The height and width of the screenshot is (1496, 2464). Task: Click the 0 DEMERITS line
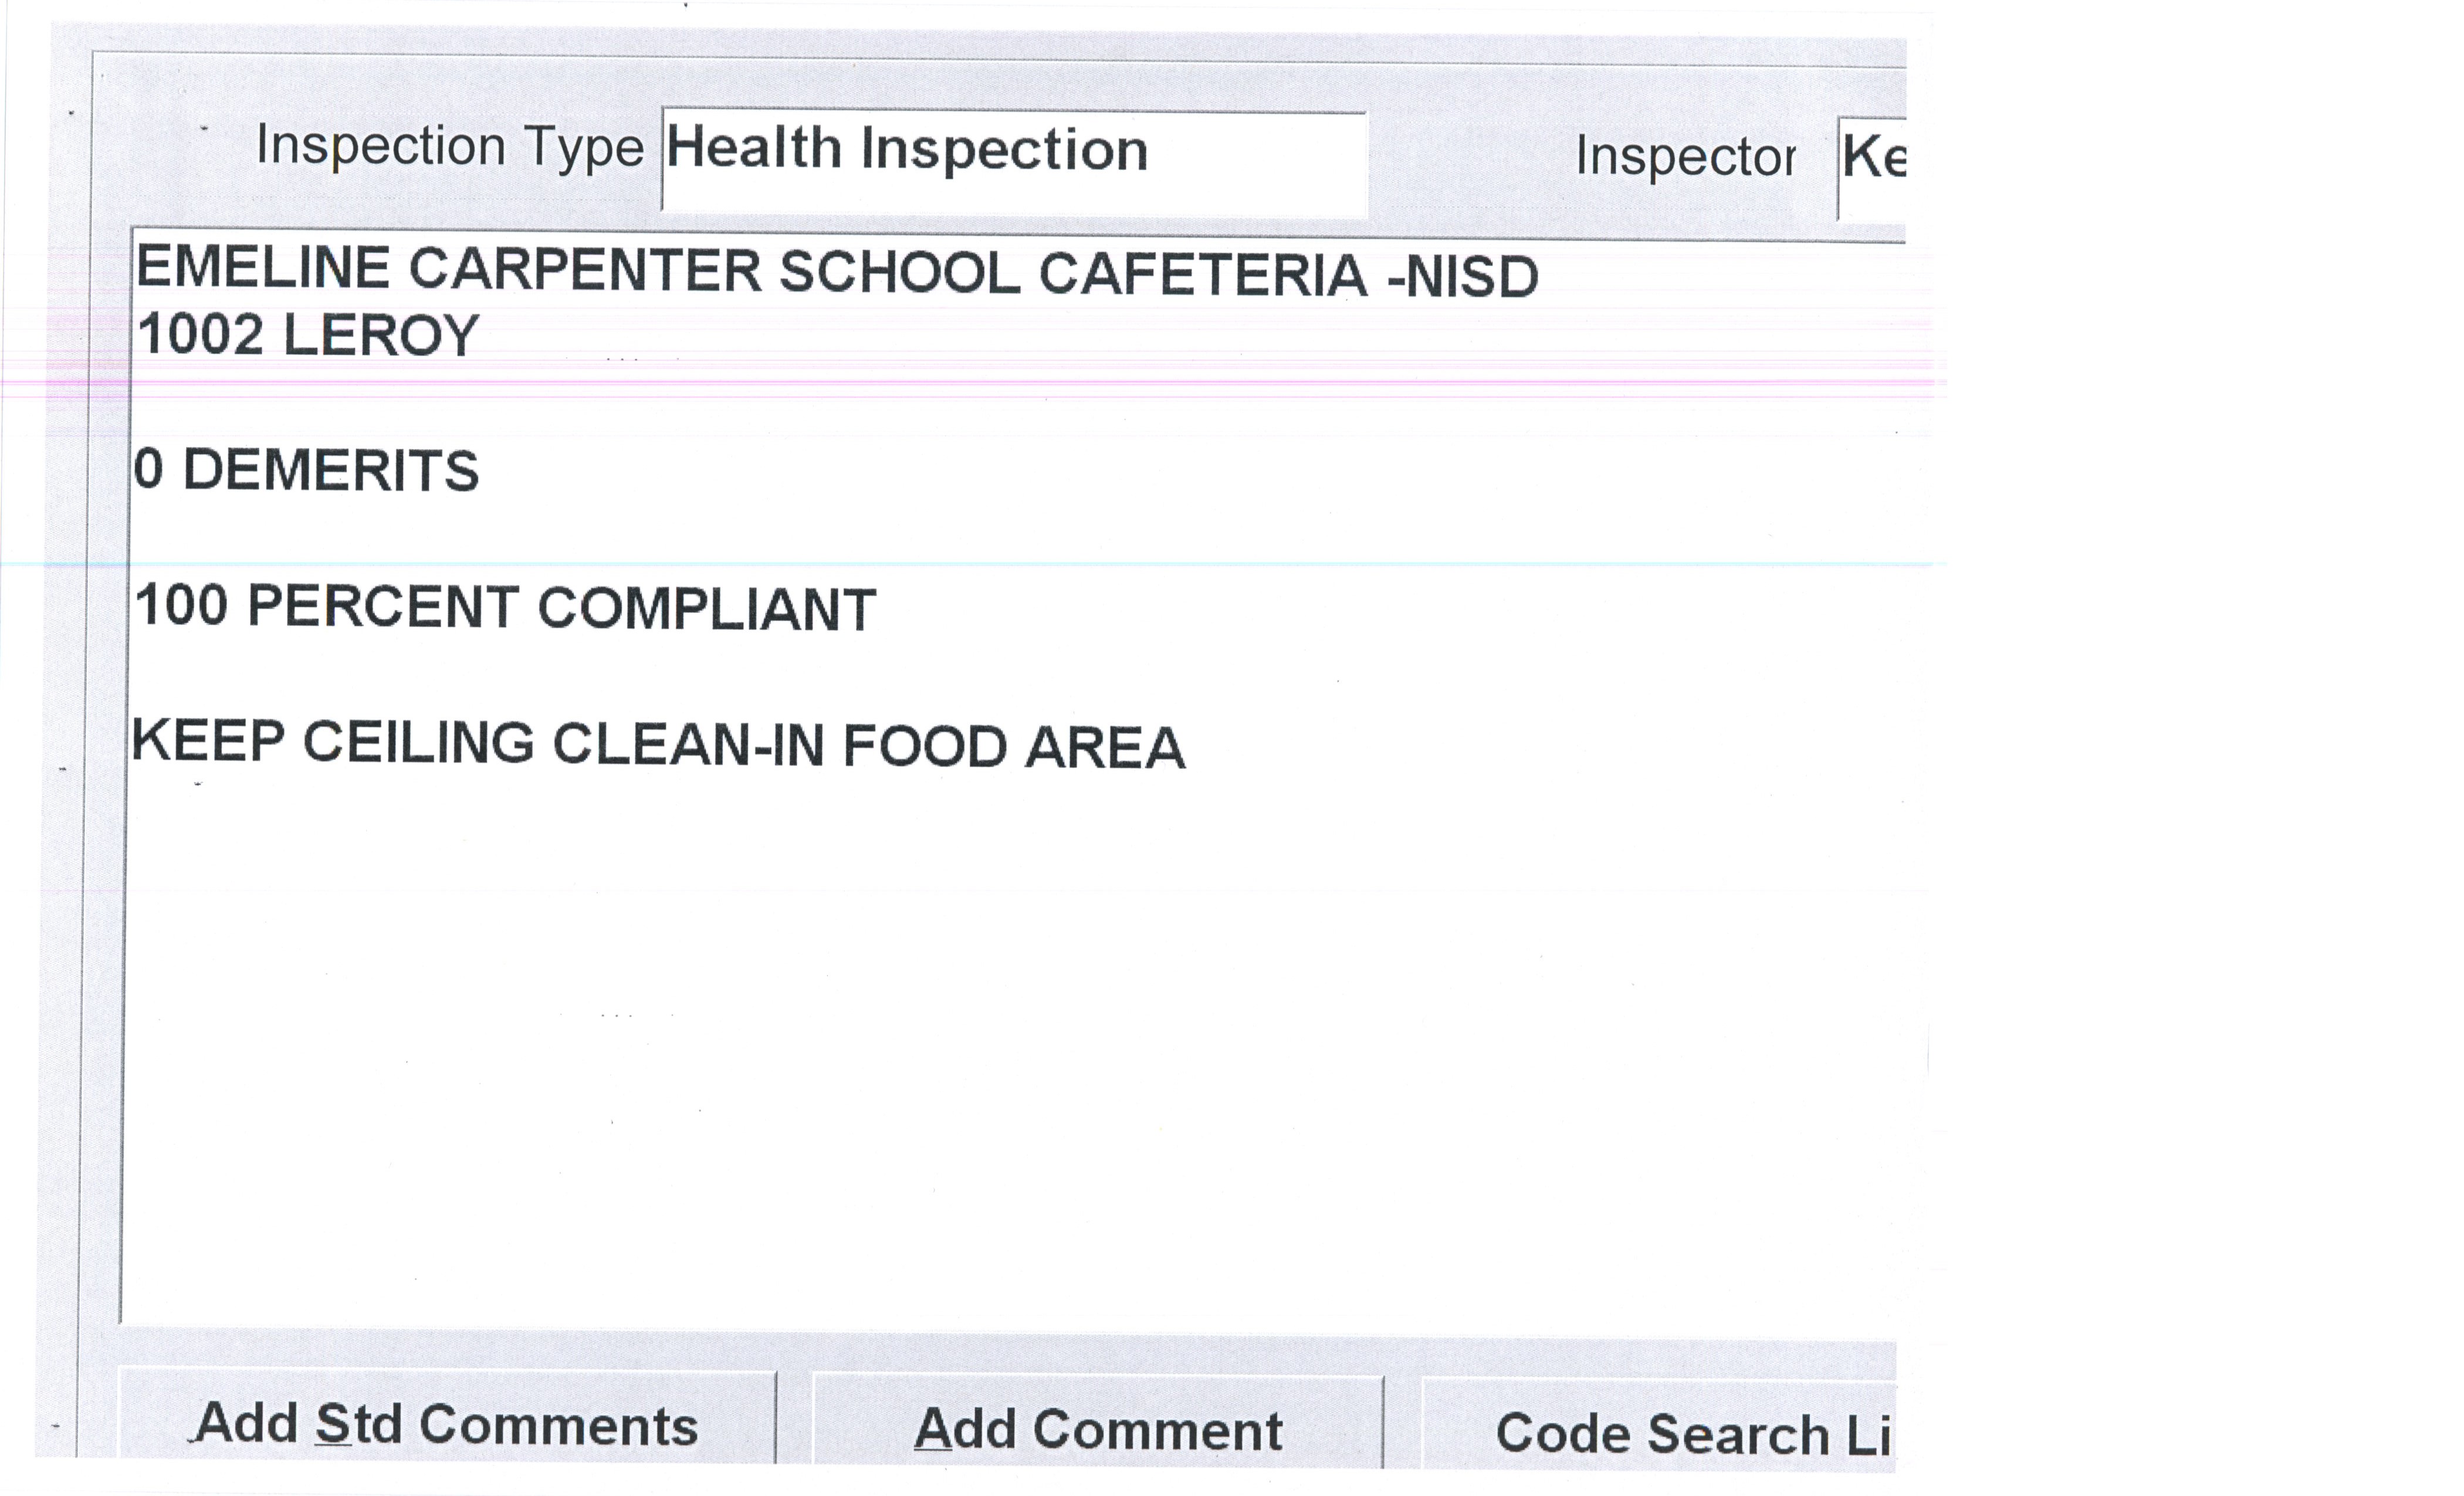[306, 470]
